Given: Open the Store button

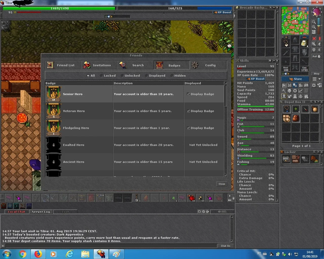Looking at the screenshot, I should [x=295, y=79].
